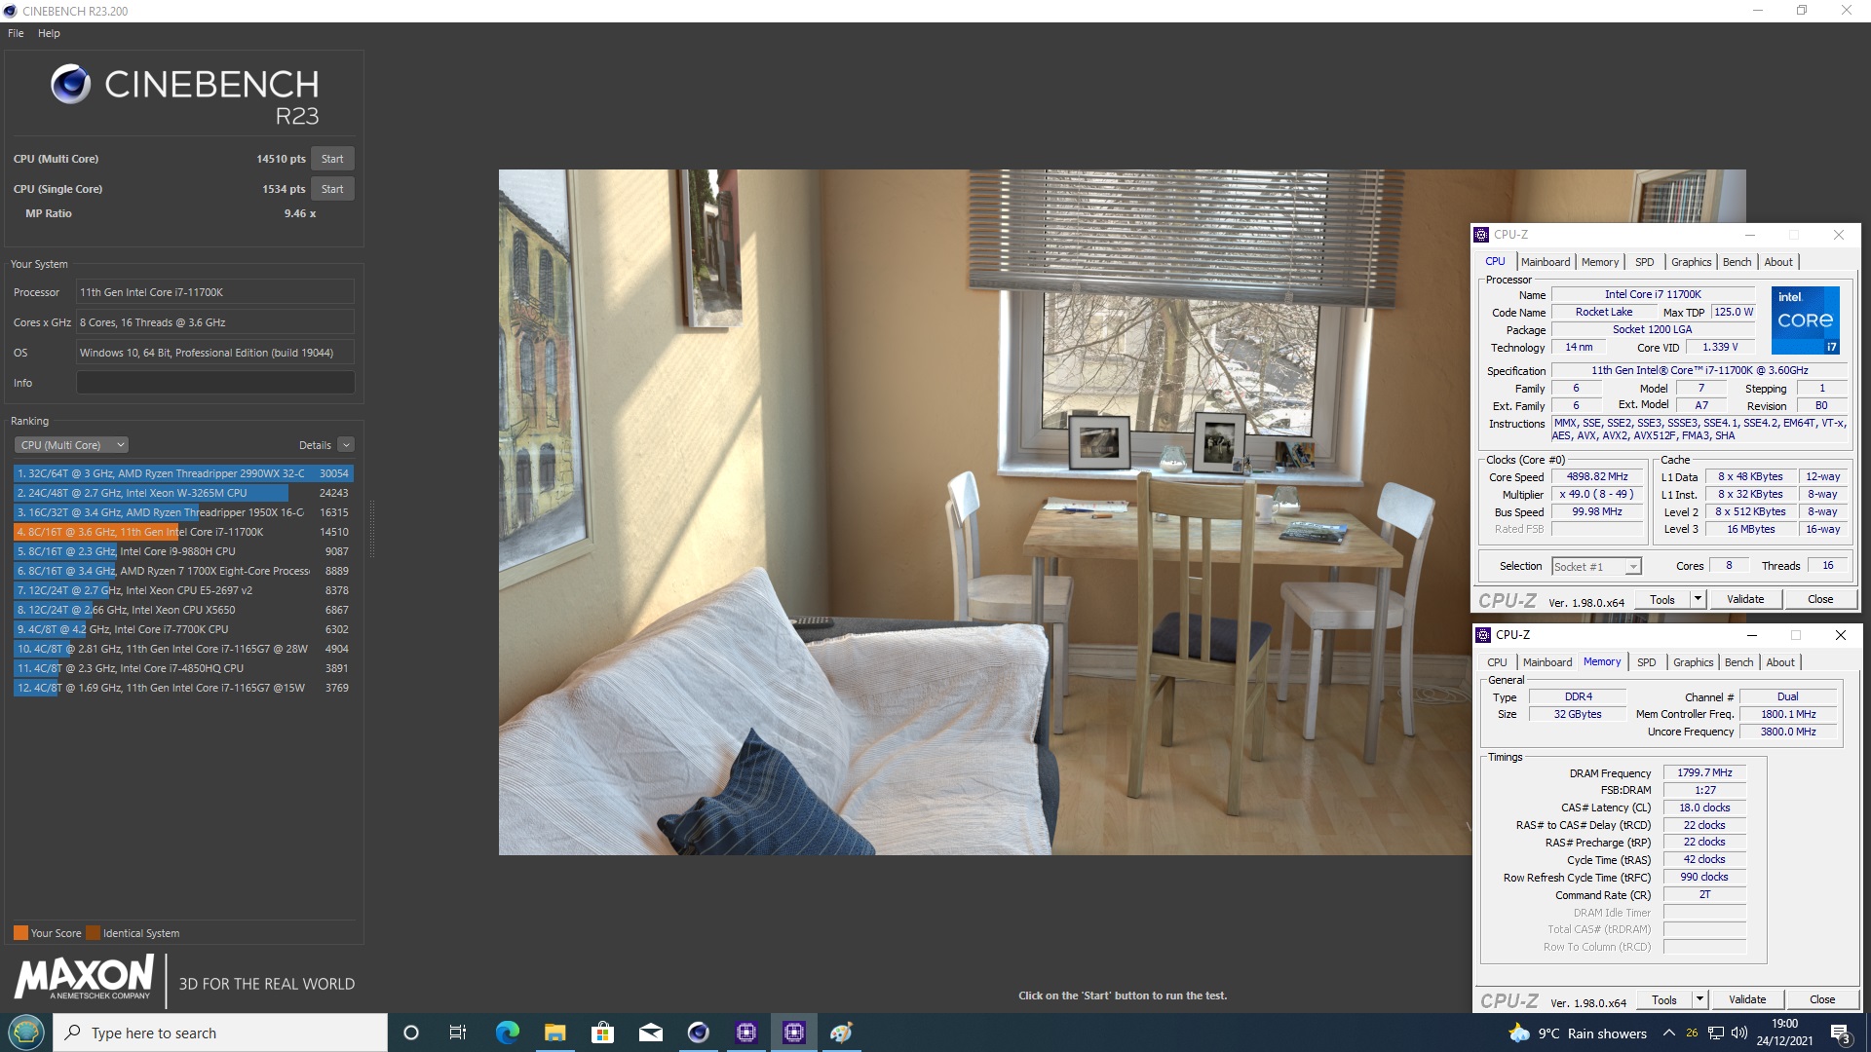Open Bench tab in lower CPU-Z window
This screenshot has width=1871, height=1052.
pyautogui.click(x=1738, y=662)
